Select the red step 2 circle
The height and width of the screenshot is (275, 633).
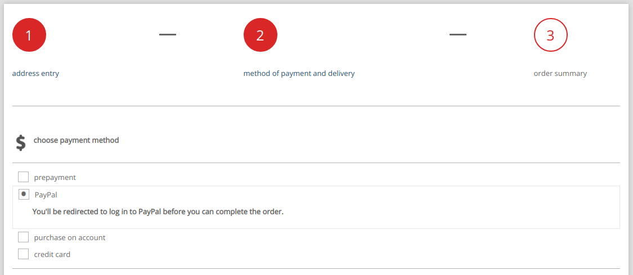point(261,35)
